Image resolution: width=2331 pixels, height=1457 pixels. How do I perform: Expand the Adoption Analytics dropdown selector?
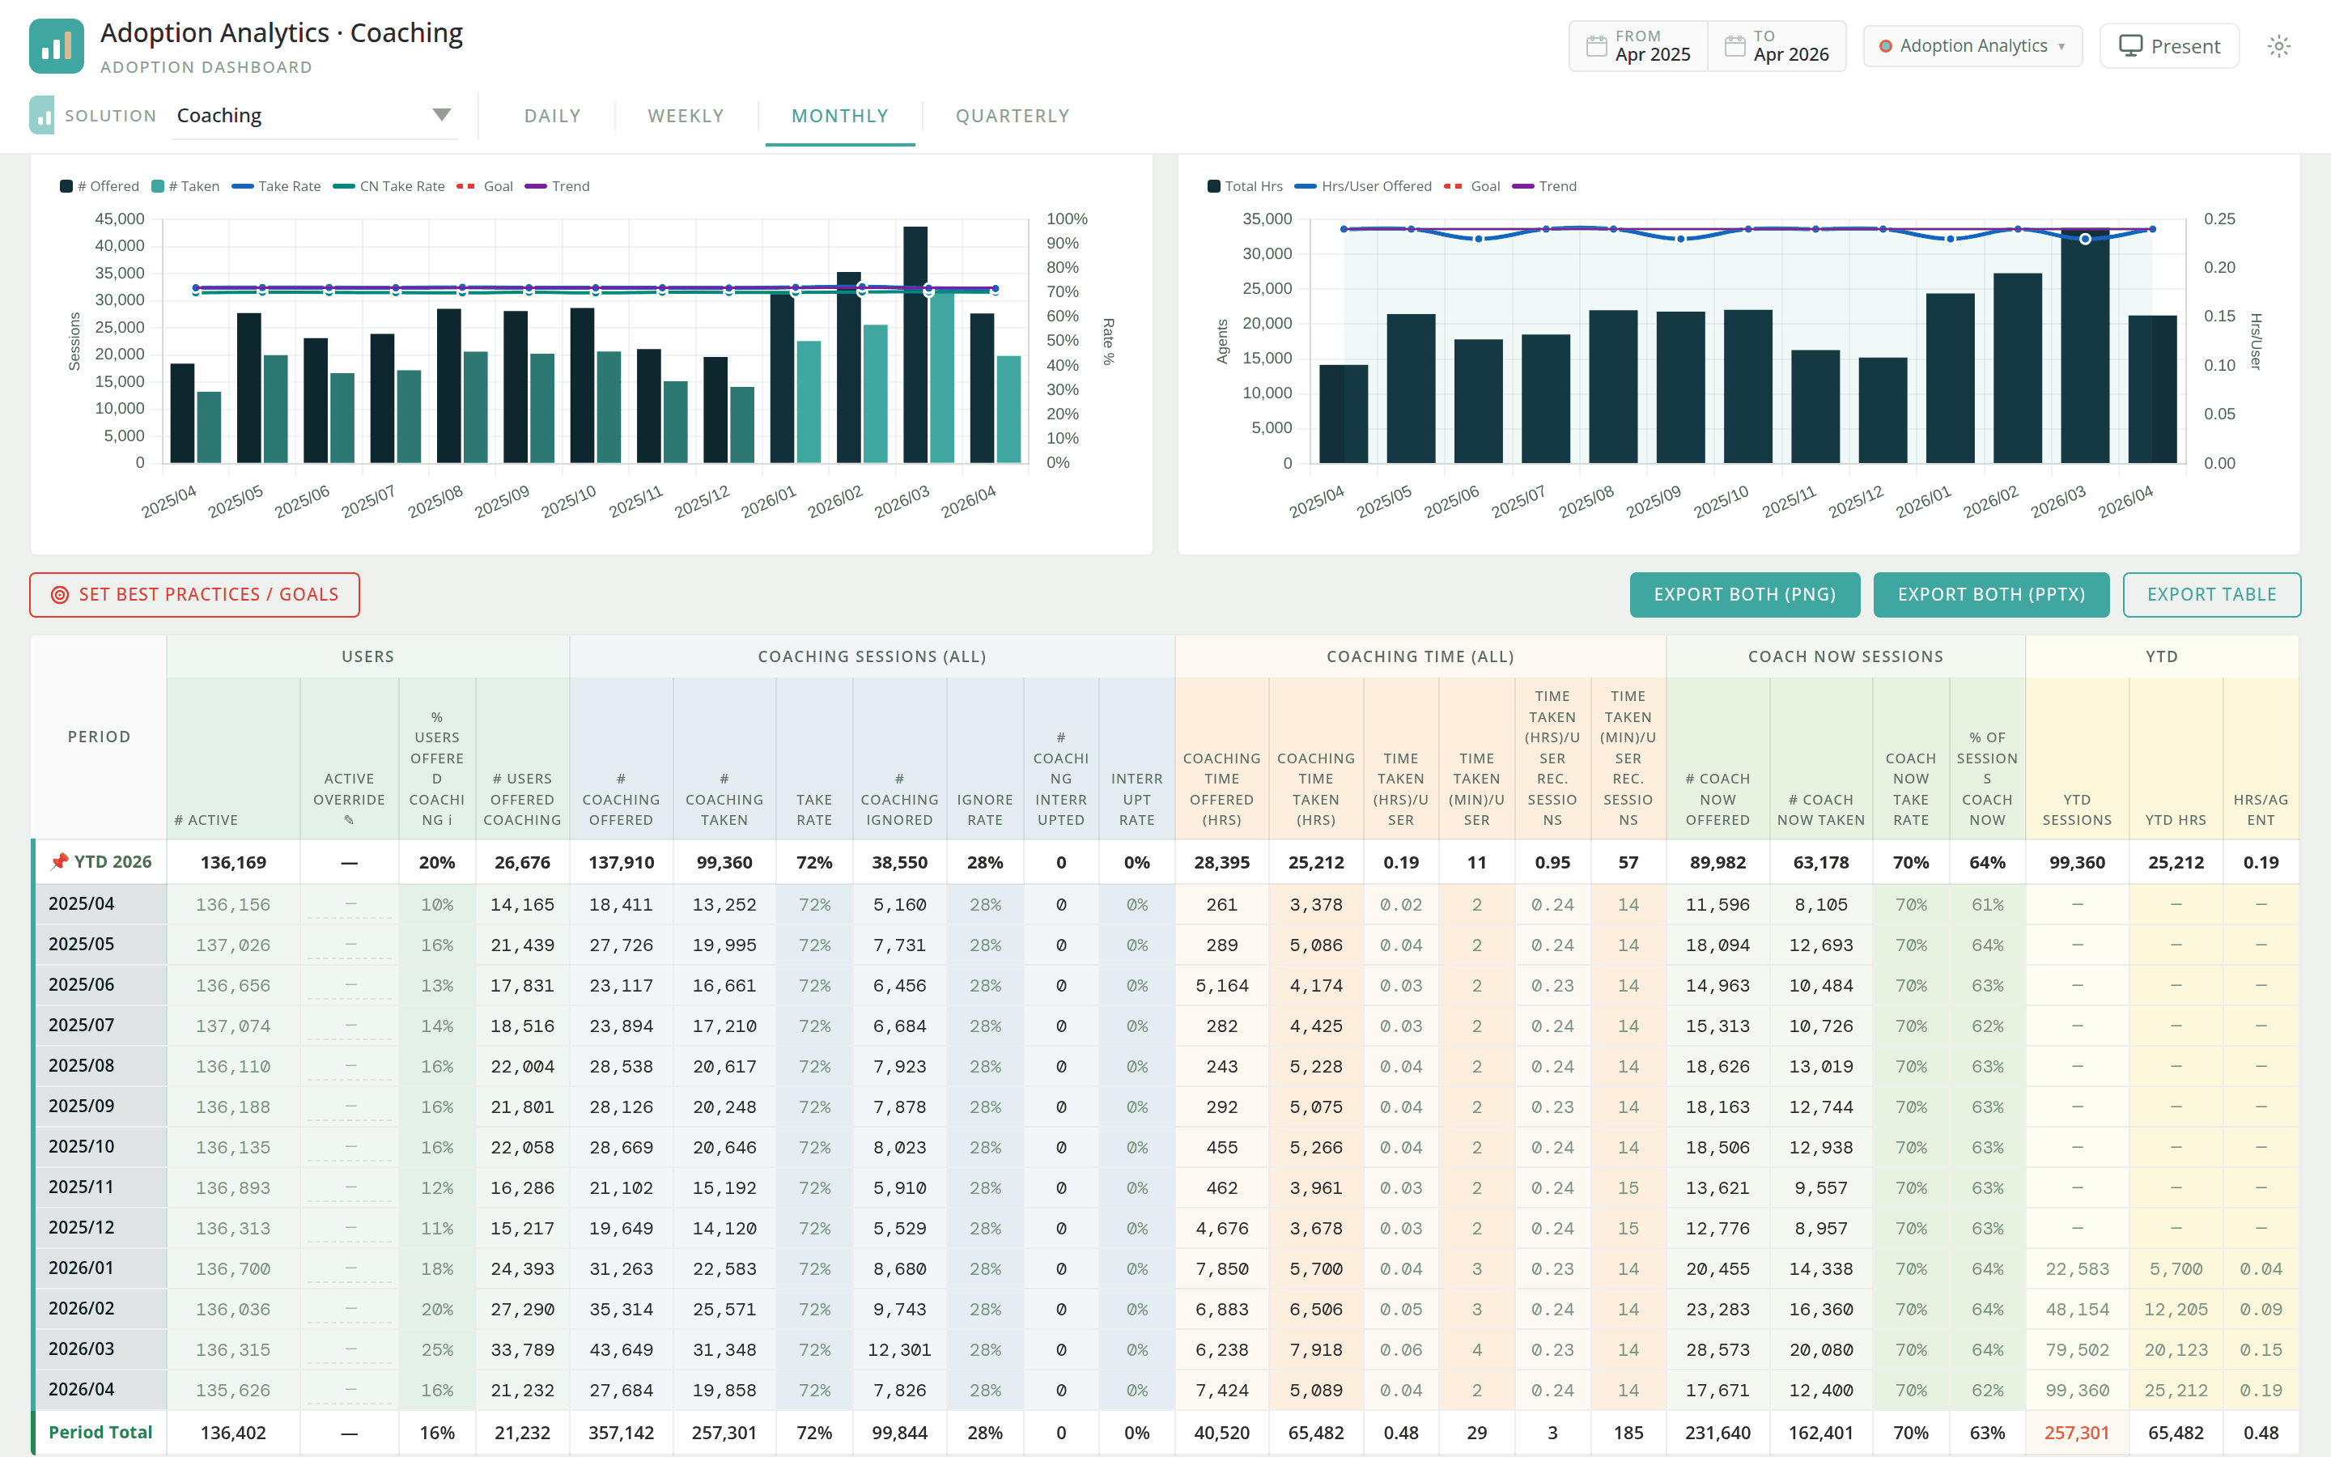(1972, 46)
